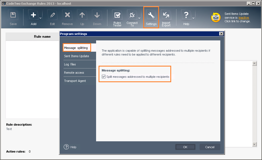Expand the toolbar Help dropdown arrow
Viewport: 262px width, 160px height.
pos(193,18)
